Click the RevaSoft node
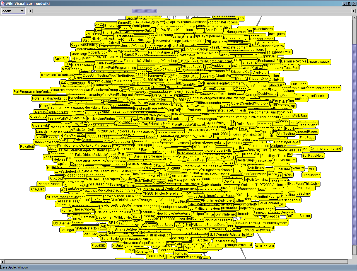The width and height of the screenshot is (357, 271). (x=27, y=147)
